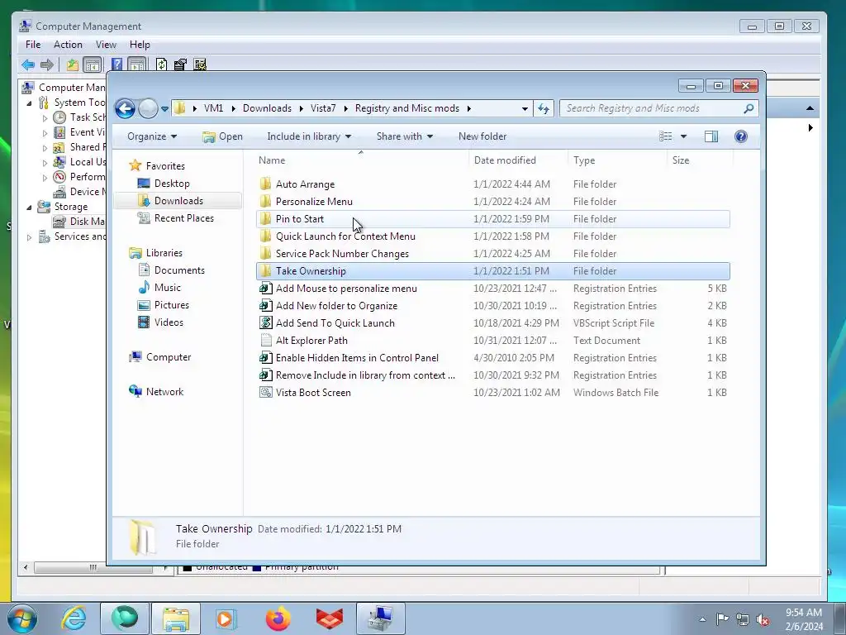
Task: Open more view options arrow
Action: (683, 136)
